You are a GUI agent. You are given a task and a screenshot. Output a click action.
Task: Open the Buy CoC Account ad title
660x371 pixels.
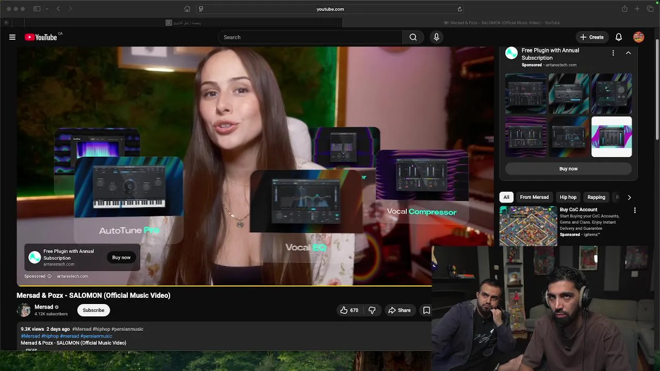579,210
